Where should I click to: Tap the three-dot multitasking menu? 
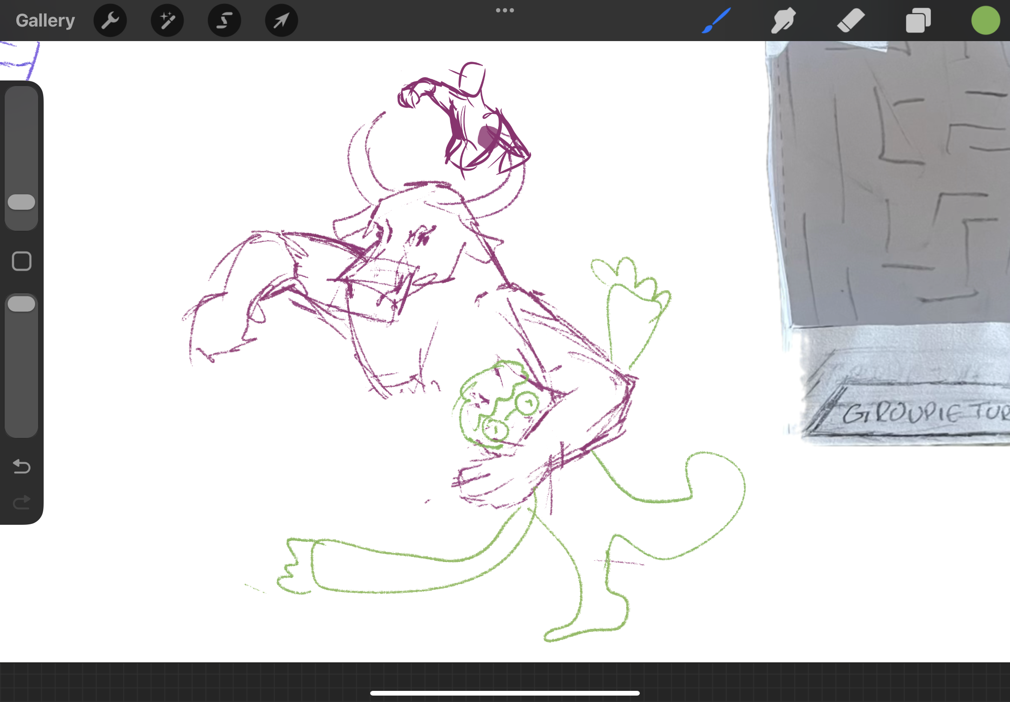click(x=505, y=10)
